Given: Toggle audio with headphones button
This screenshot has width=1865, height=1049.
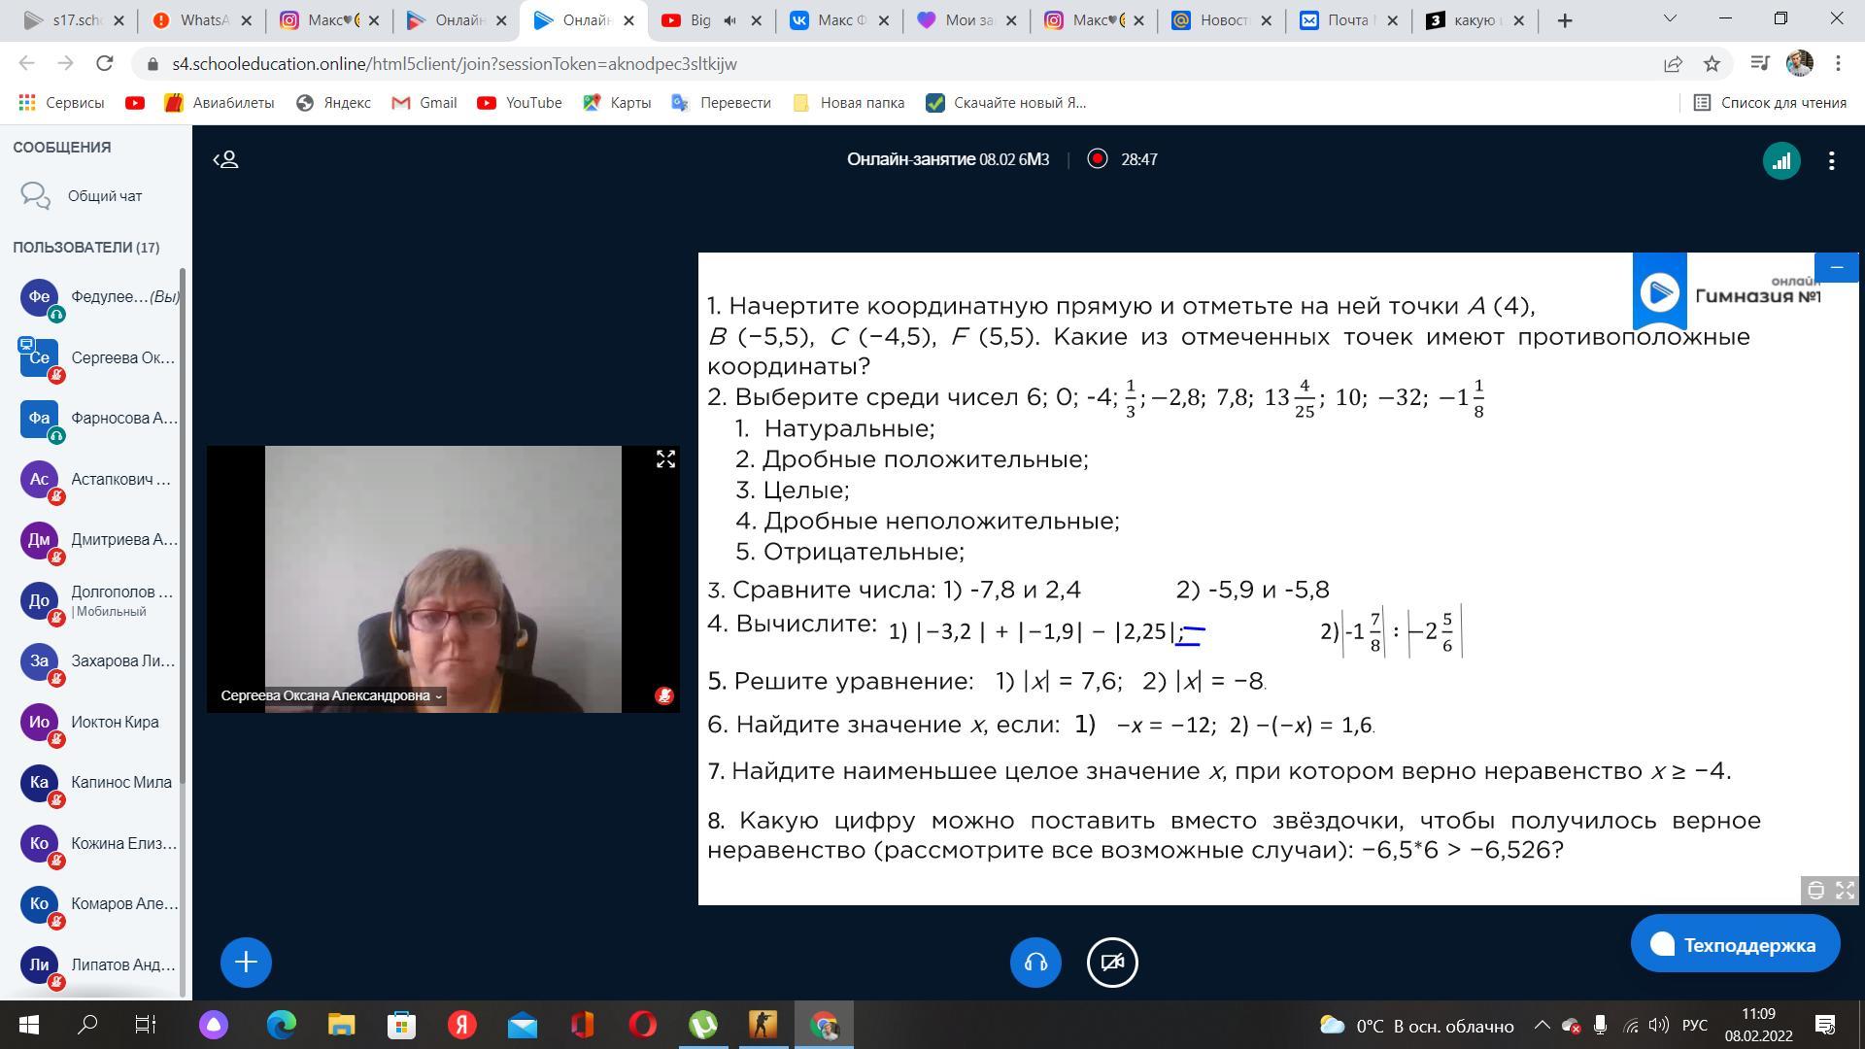Looking at the screenshot, I should (1035, 963).
